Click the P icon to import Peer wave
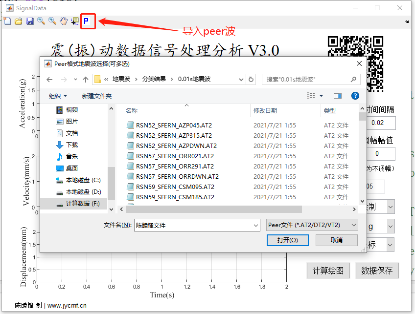Screen dimensions: 415x314 88,21
